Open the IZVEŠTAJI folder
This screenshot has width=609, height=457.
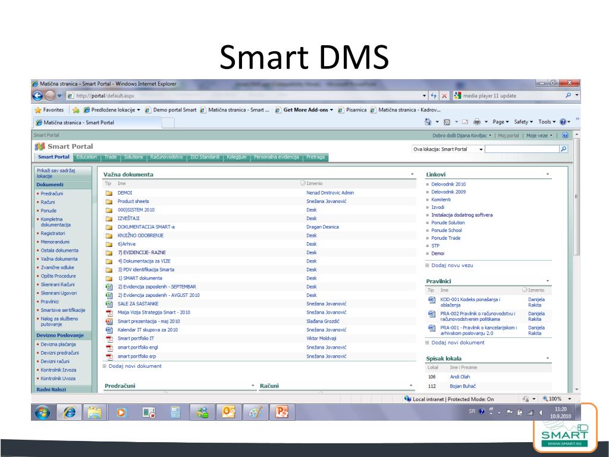point(128,218)
